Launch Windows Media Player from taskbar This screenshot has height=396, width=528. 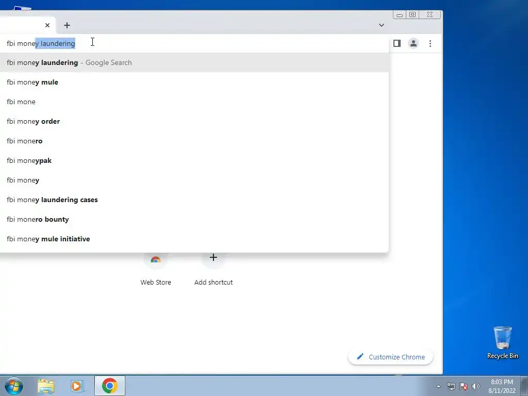point(77,386)
